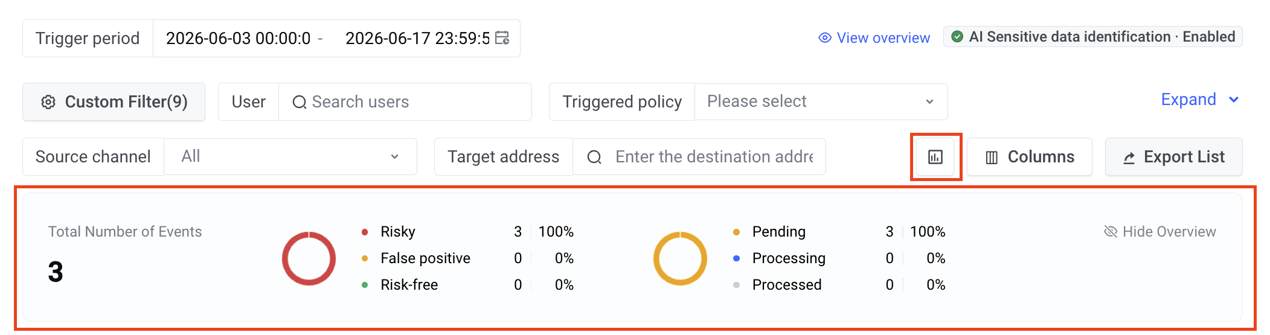Click the red Risky legend dot

[365, 232]
